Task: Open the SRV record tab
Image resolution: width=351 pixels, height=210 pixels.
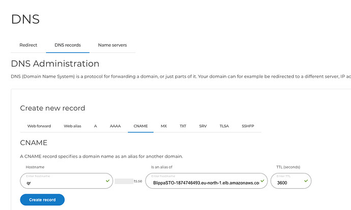Action: (203, 126)
